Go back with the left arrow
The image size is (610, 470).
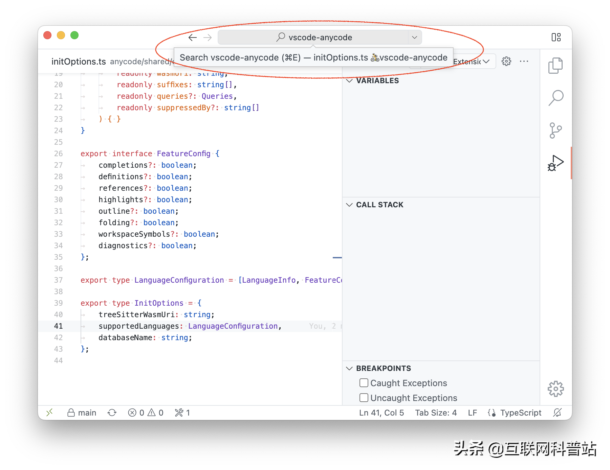coord(193,38)
